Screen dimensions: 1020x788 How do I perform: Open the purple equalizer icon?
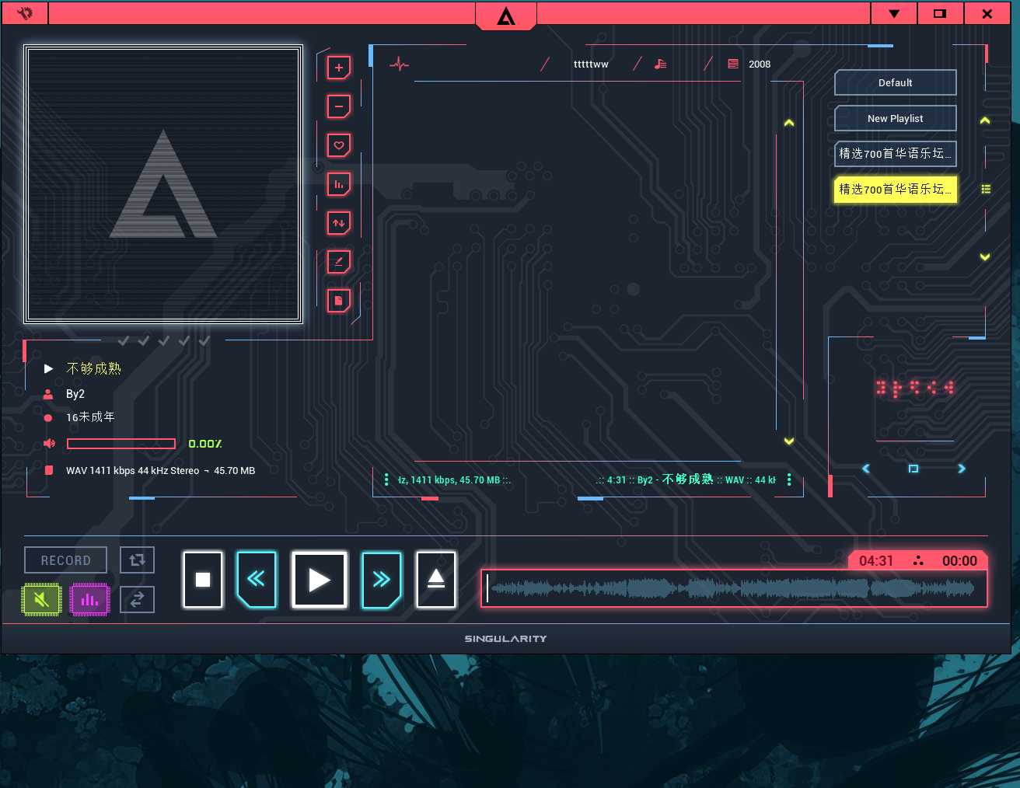tap(89, 599)
